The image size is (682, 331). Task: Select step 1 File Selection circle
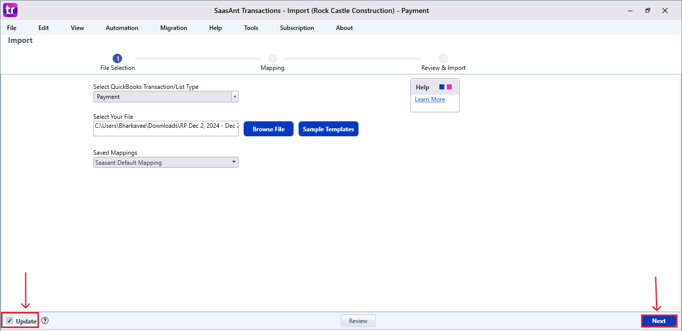(x=117, y=58)
